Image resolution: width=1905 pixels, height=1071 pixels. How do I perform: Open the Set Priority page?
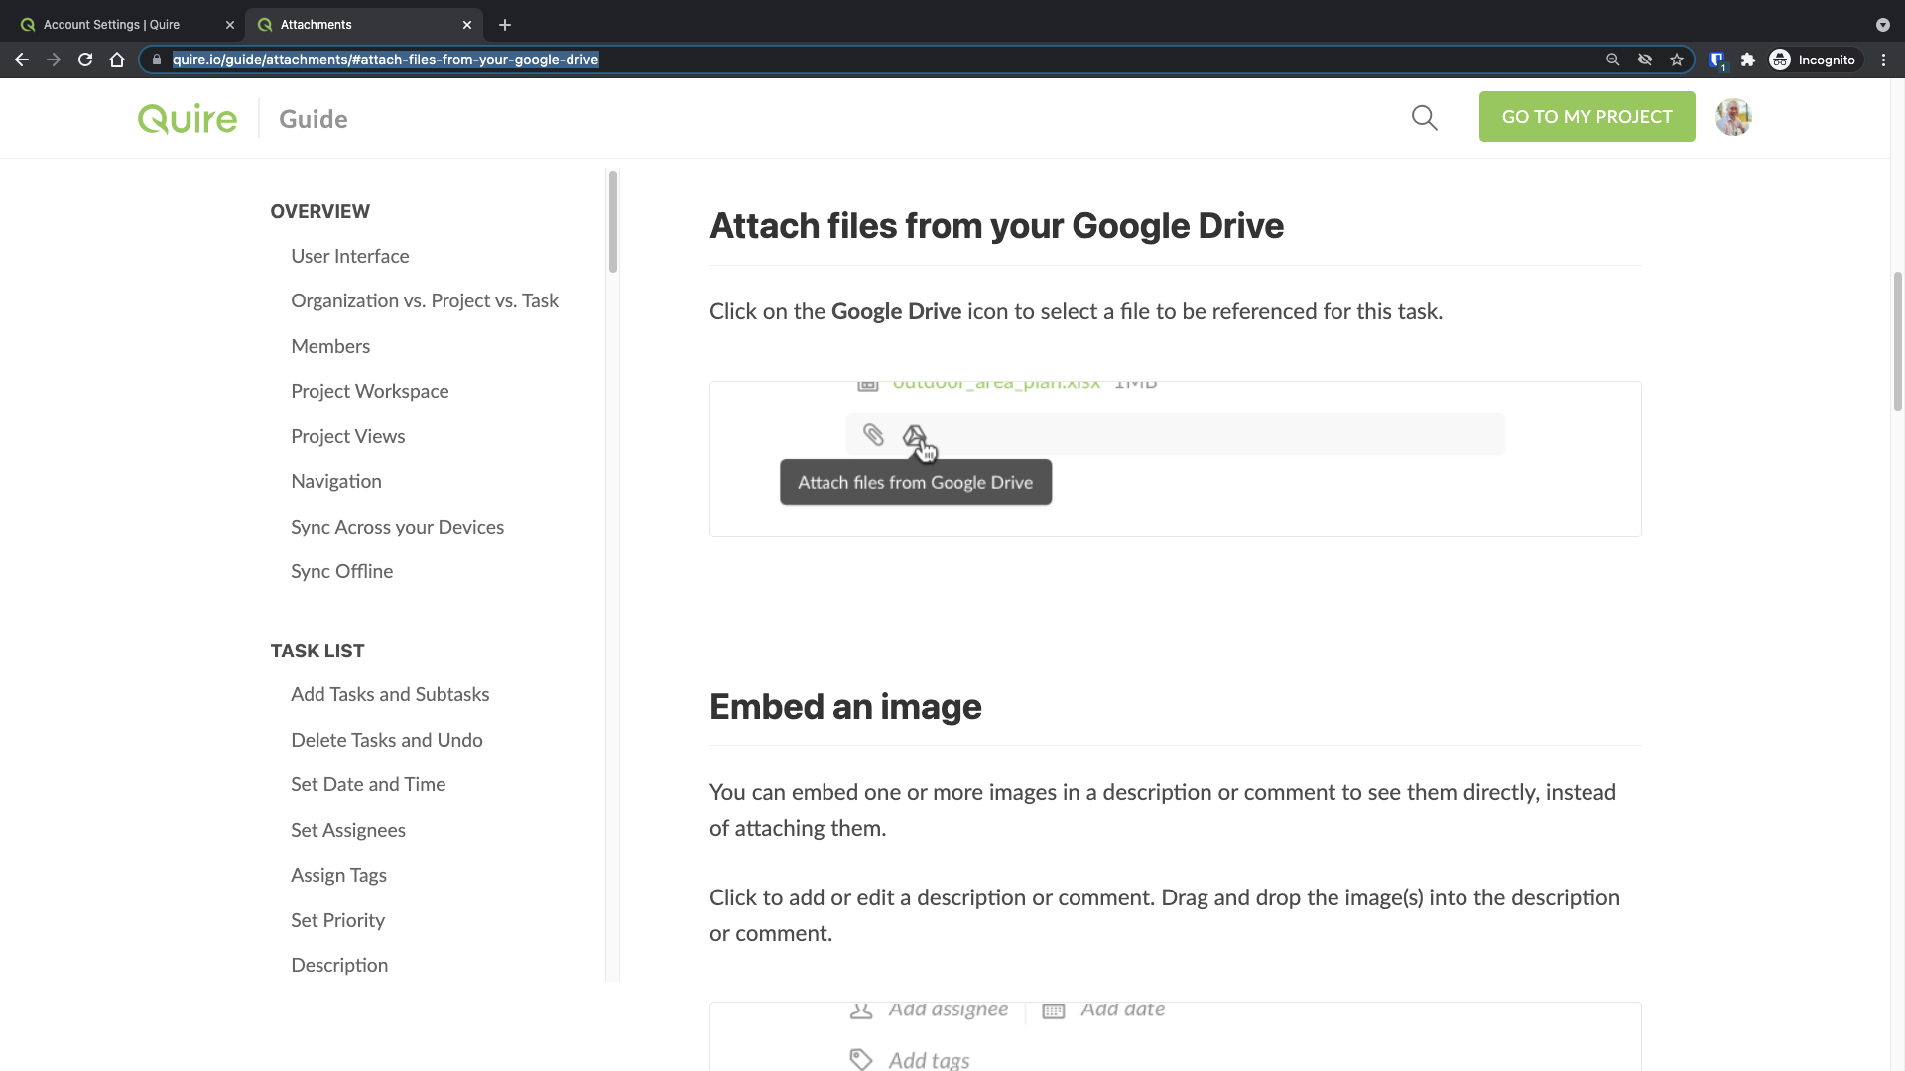tap(338, 920)
